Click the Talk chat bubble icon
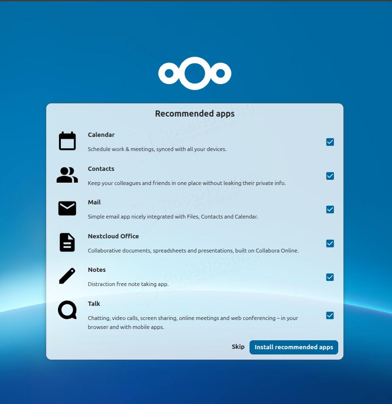Viewport: 392px width, 404px height. (x=67, y=310)
